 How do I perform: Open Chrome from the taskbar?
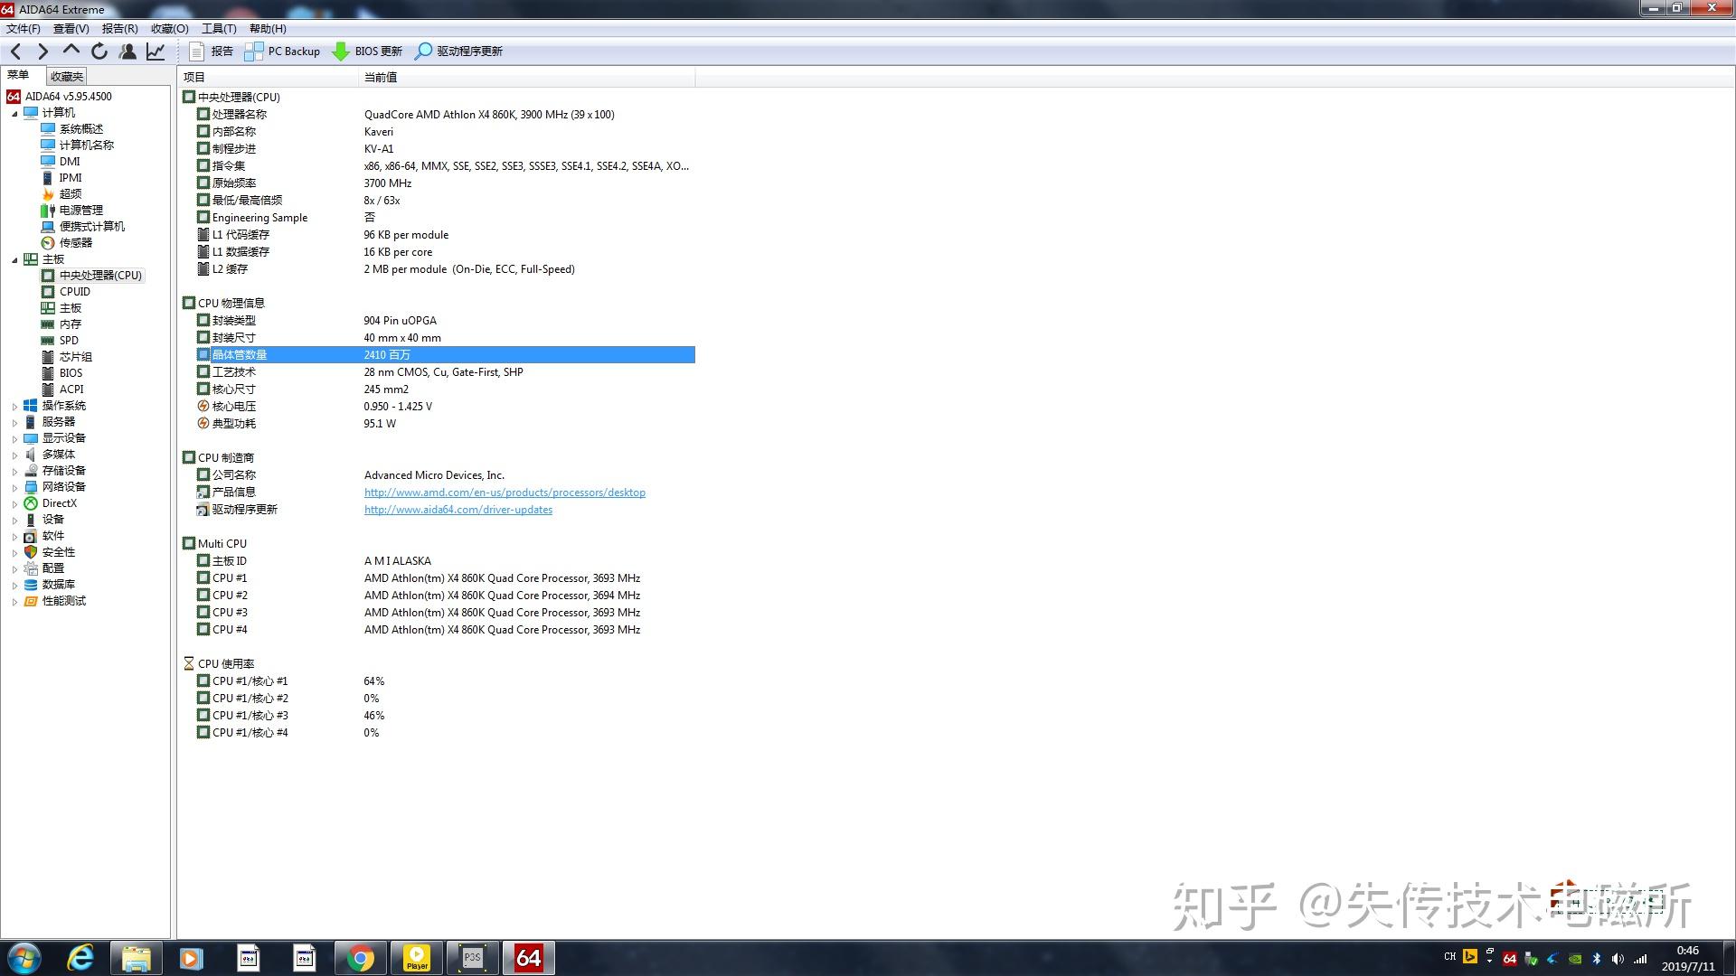(361, 958)
